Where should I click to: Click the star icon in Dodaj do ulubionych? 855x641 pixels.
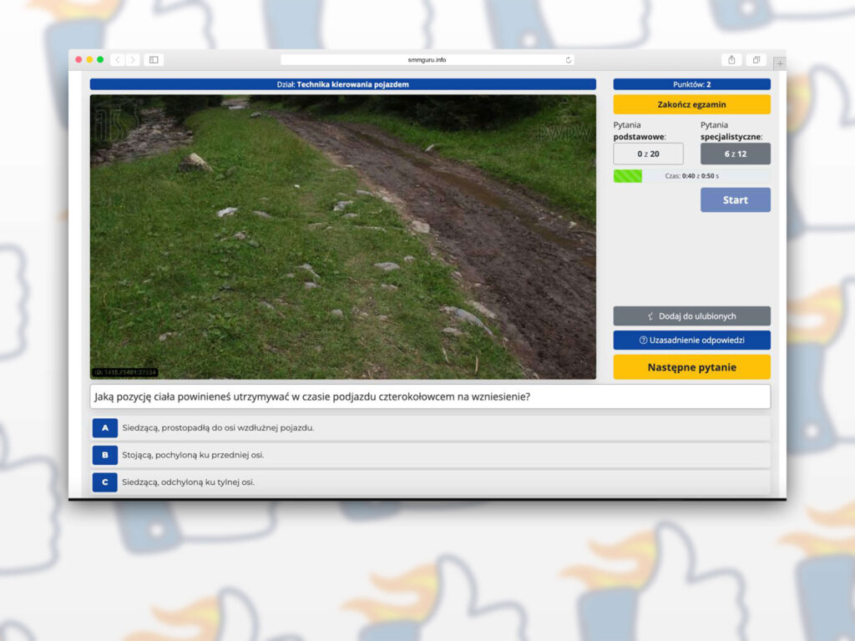pyautogui.click(x=651, y=316)
